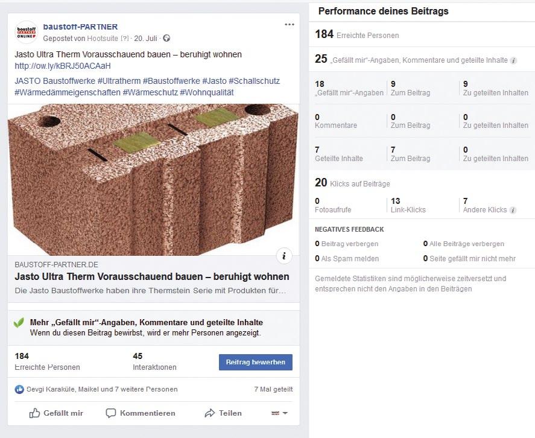Click the green leaf boost icon
This screenshot has width=535, height=438.
tap(19, 323)
